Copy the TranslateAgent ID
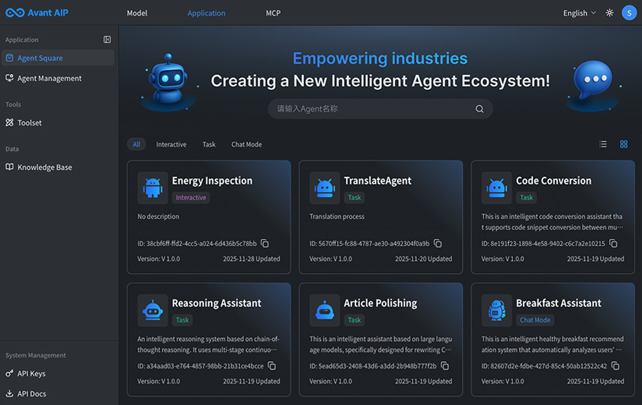 pos(437,244)
